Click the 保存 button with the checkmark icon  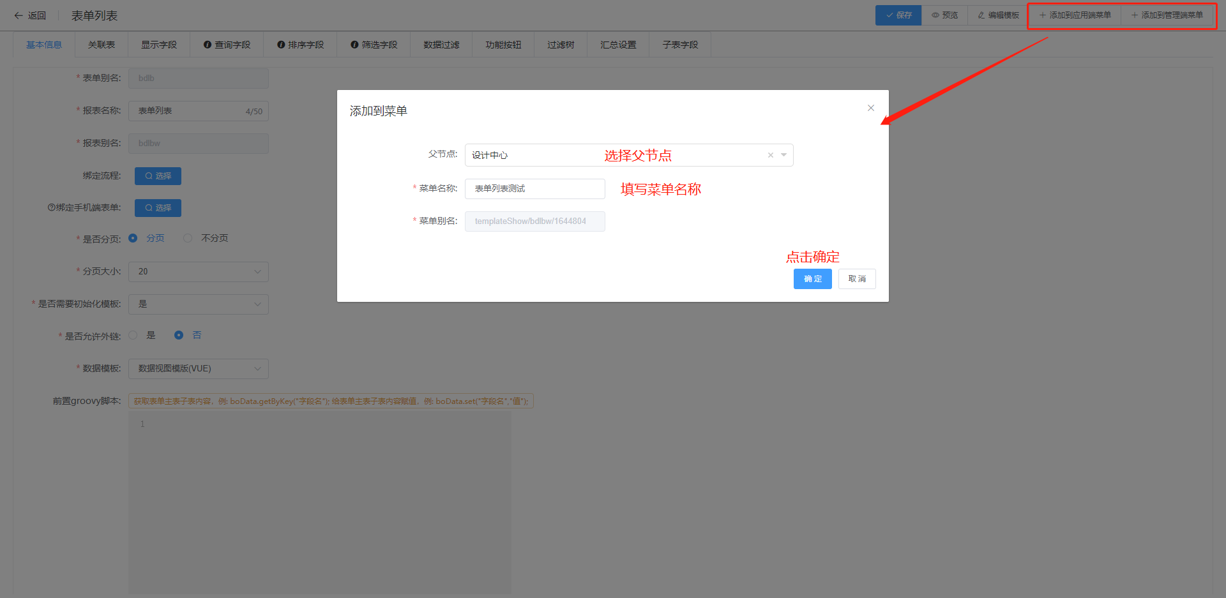tap(898, 15)
